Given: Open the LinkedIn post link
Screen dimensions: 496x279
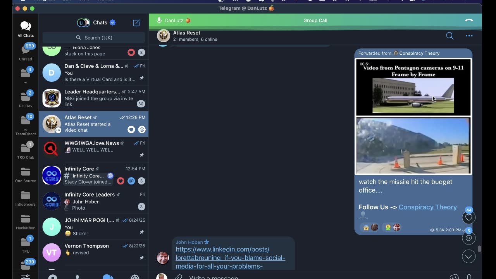Looking at the screenshot, I should pyautogui.click(x=230, y=258).
